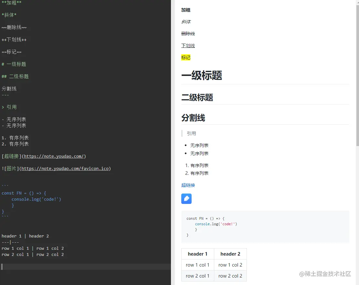Click 'const FN = () => {' in preview code block
This screenshot has width=359, height=285.
pos(206,218)
